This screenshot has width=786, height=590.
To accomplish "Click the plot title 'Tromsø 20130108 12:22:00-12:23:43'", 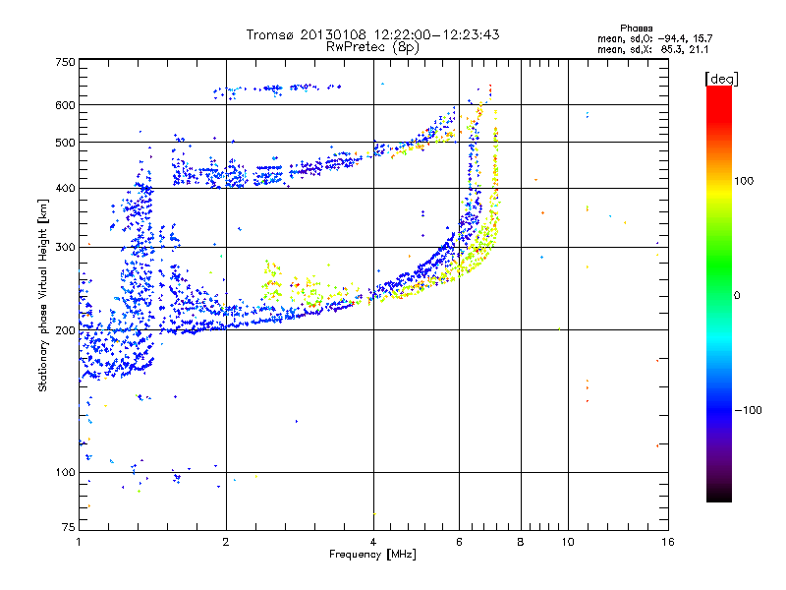I will 372,34.
